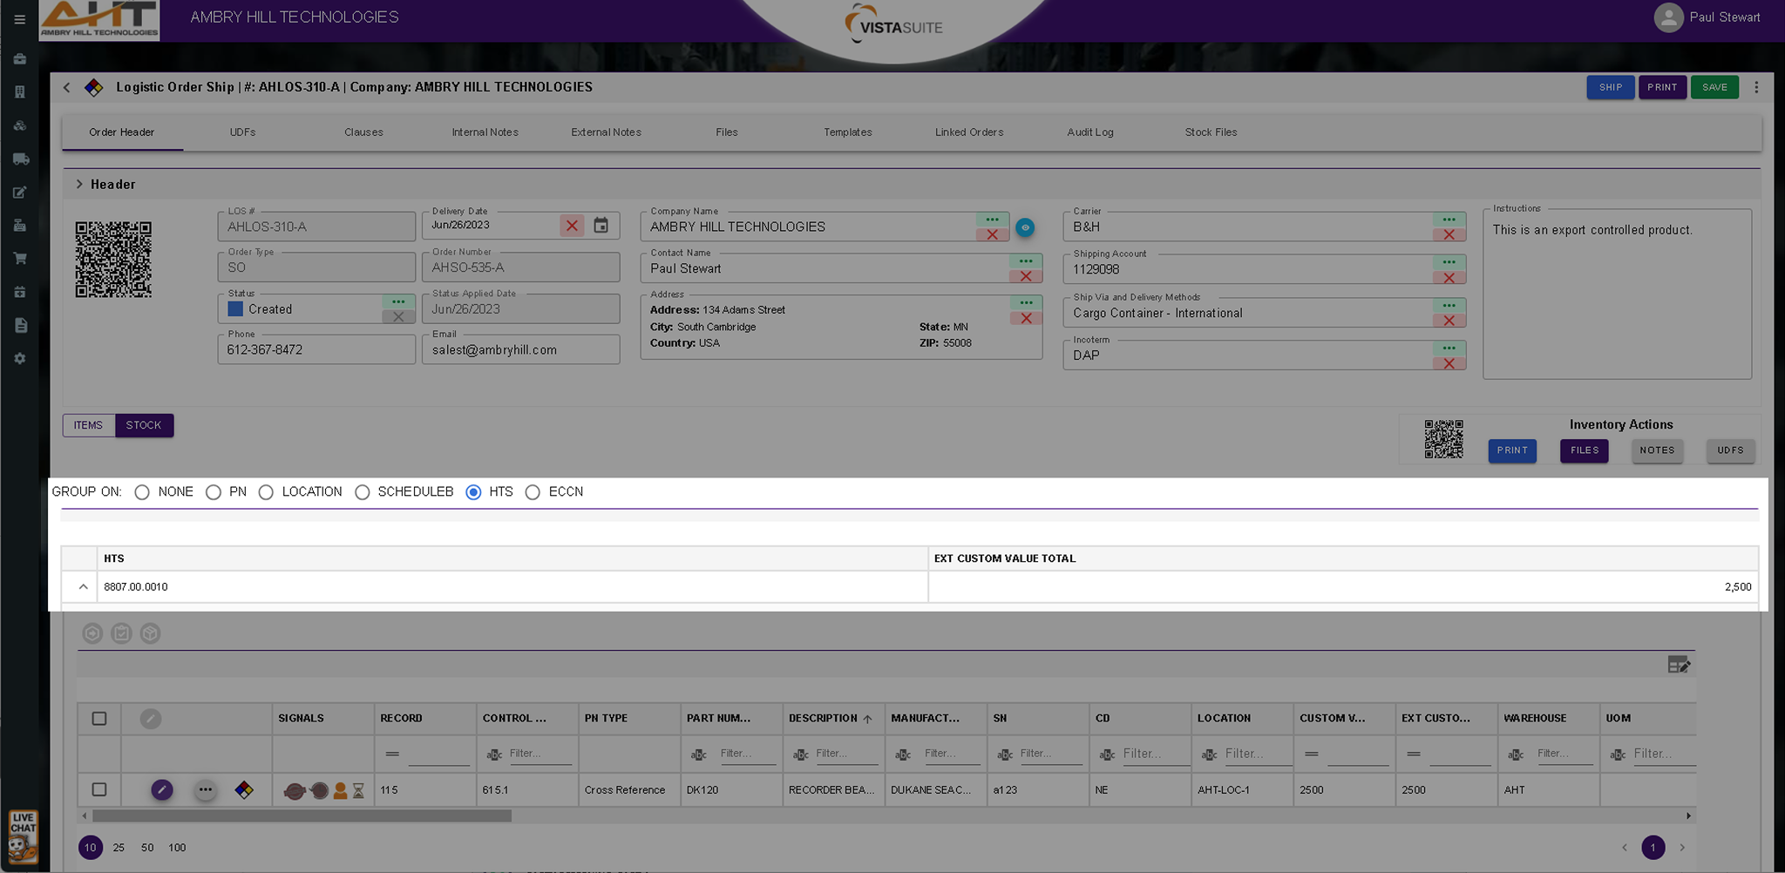
Task: Collapse the 8807.00.0010 HTS group row
Action: 83,587
